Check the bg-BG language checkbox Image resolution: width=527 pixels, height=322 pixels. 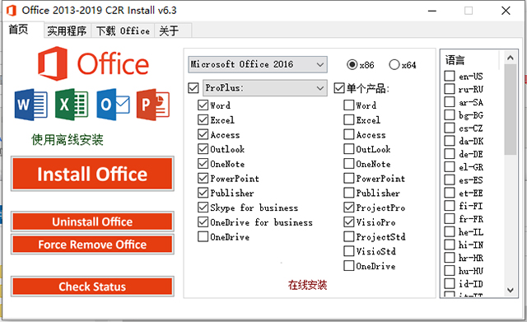pyautogui.click(x=450, y=115)
